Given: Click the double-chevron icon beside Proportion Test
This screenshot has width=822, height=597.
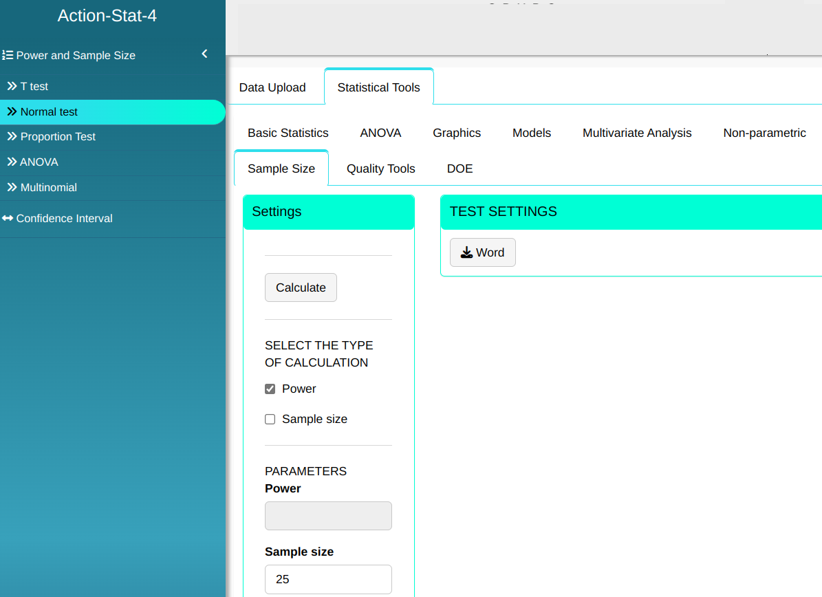Looking at the screenshot, I should (x=12, y=137).
